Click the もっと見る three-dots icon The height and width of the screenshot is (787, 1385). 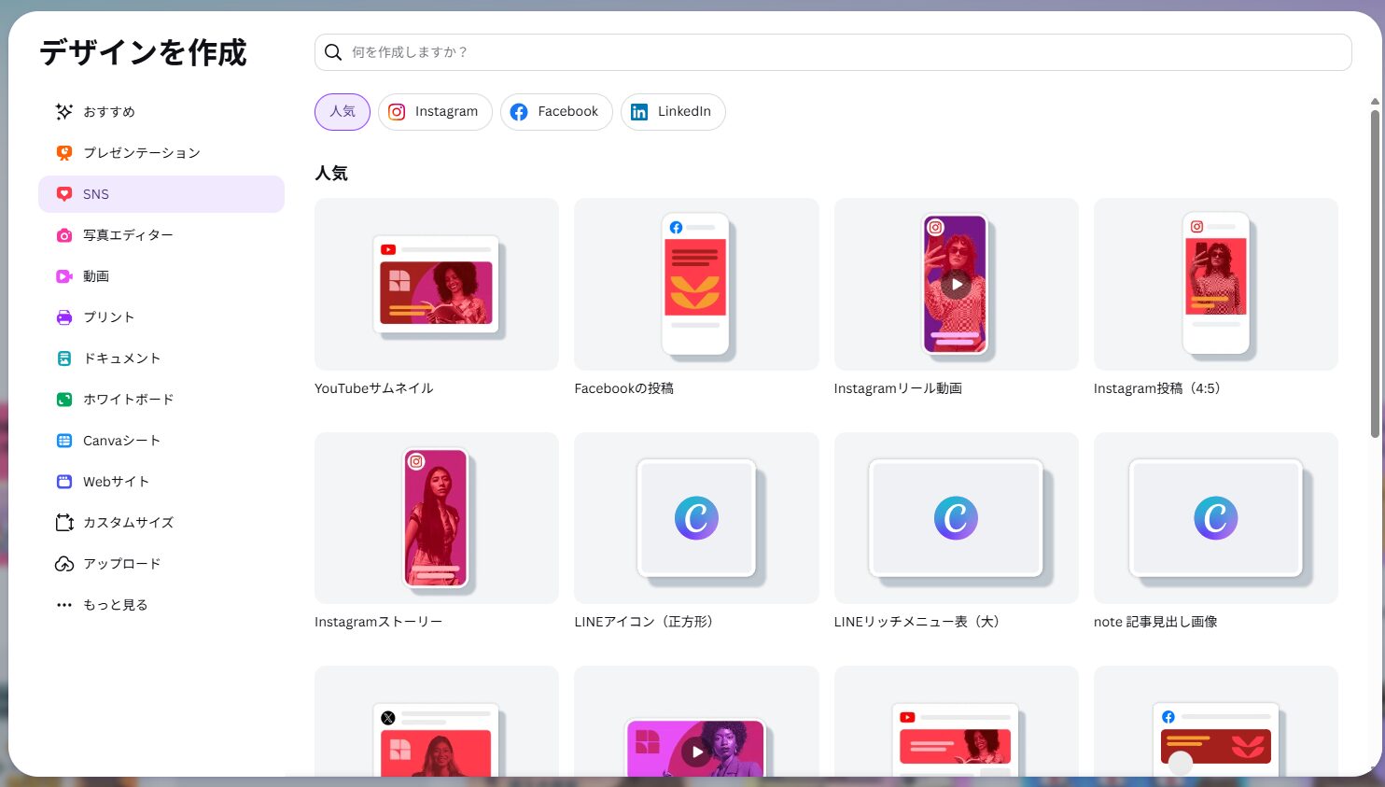64,605
